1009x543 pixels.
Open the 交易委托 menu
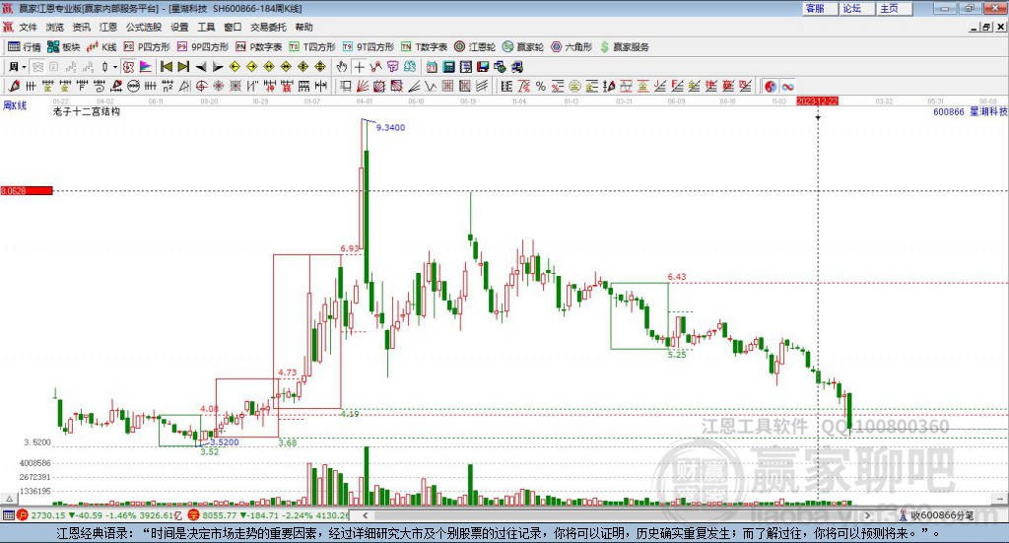[x=268, y=27]
